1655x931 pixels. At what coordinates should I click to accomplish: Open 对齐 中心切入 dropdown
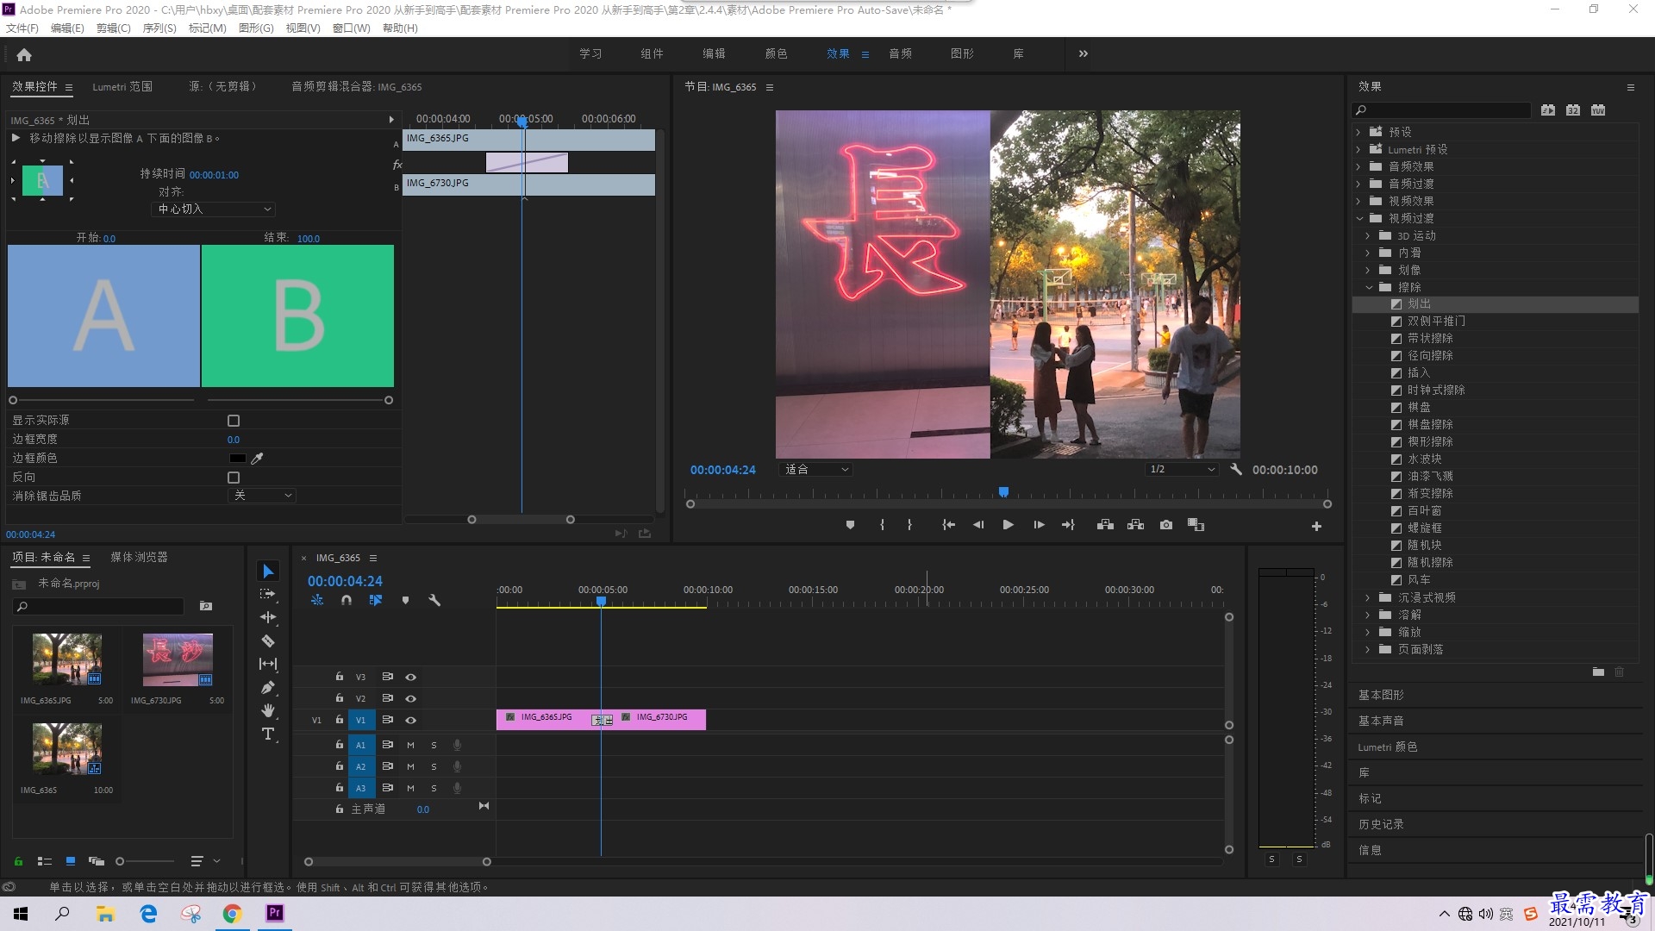(x=213, y=209)
